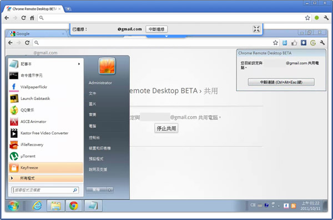This screenshot has height=220, width=333.
Task: Toggle full-screen mode on the connection bar
Action: pyautogui.click(x=256, y=29)
